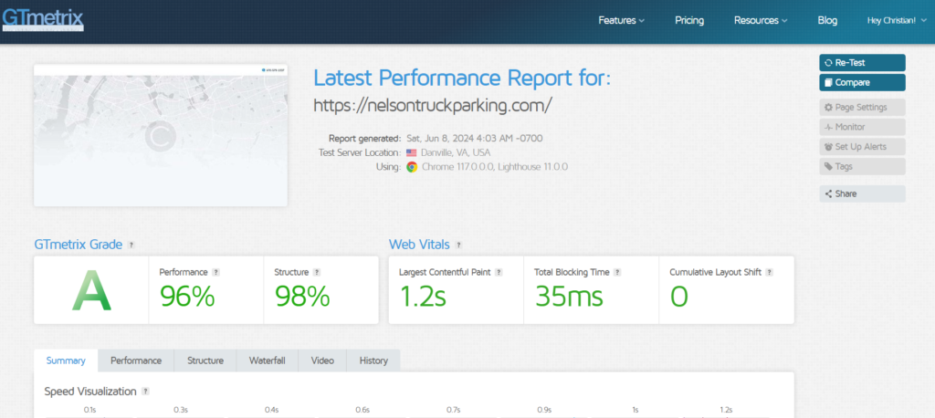The image size is (935, 418).
Task: Click the Re-Test button
Action: click(862, 63)
